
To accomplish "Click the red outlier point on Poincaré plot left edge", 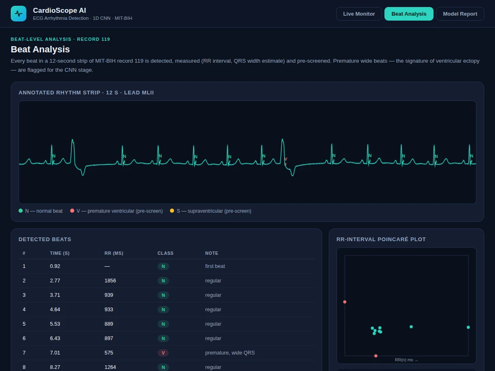I will [x=345, y=302].
